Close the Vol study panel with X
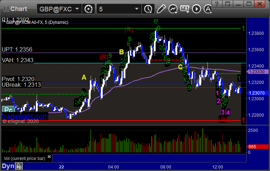Viewport: 270px width, 171px height. (x=49, y=156)
